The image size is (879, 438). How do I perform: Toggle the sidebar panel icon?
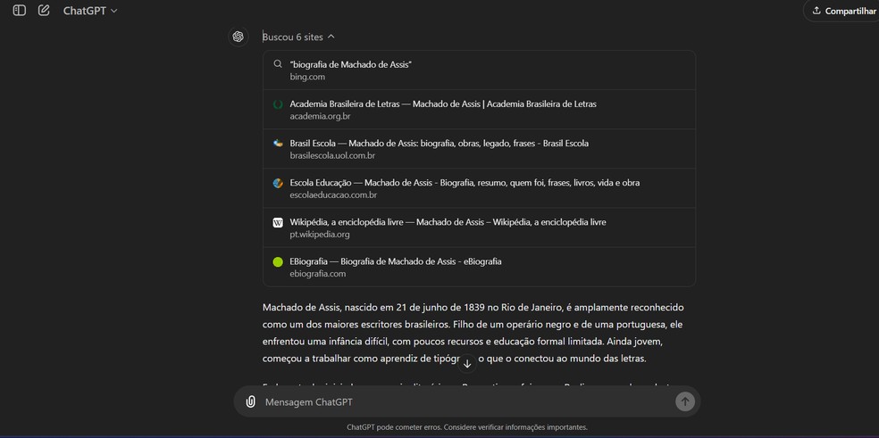coord(20,10)
